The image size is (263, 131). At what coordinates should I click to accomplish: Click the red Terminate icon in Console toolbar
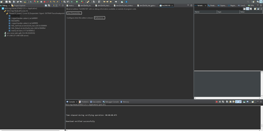pyautogui.click(x=217, y=102)
